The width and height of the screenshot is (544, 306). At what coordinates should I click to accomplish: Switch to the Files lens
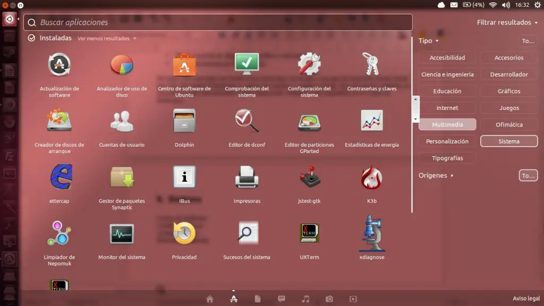click(258, 299)
